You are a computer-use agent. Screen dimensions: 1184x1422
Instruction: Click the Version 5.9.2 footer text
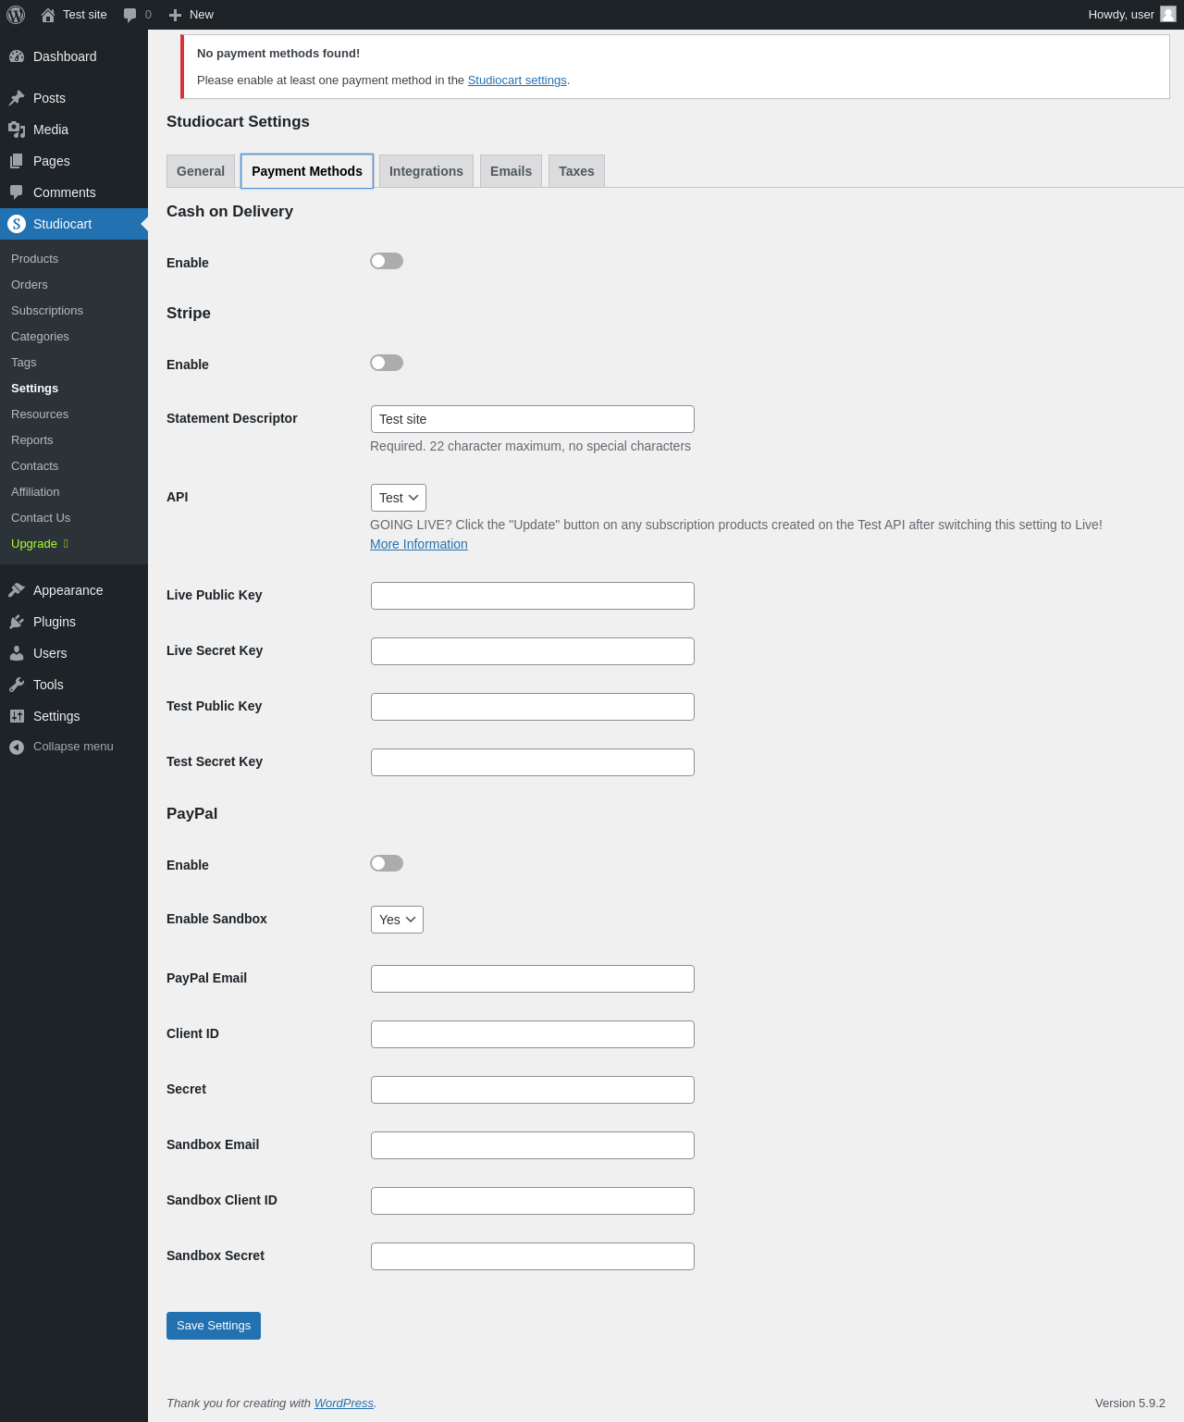point(1130,1403)
